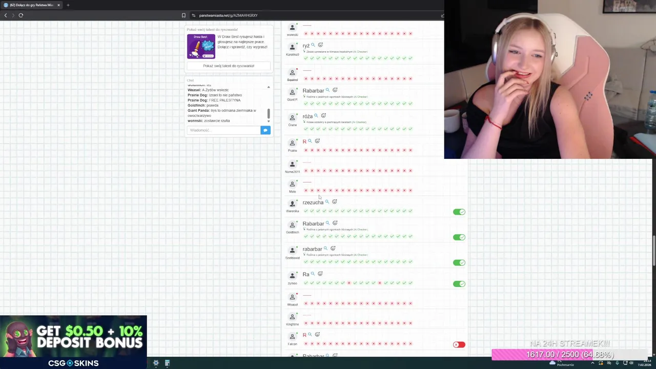Click the page vertical scrollbar
The width and height of the screenshot is (656, 369).
click(x=654, y=250)
